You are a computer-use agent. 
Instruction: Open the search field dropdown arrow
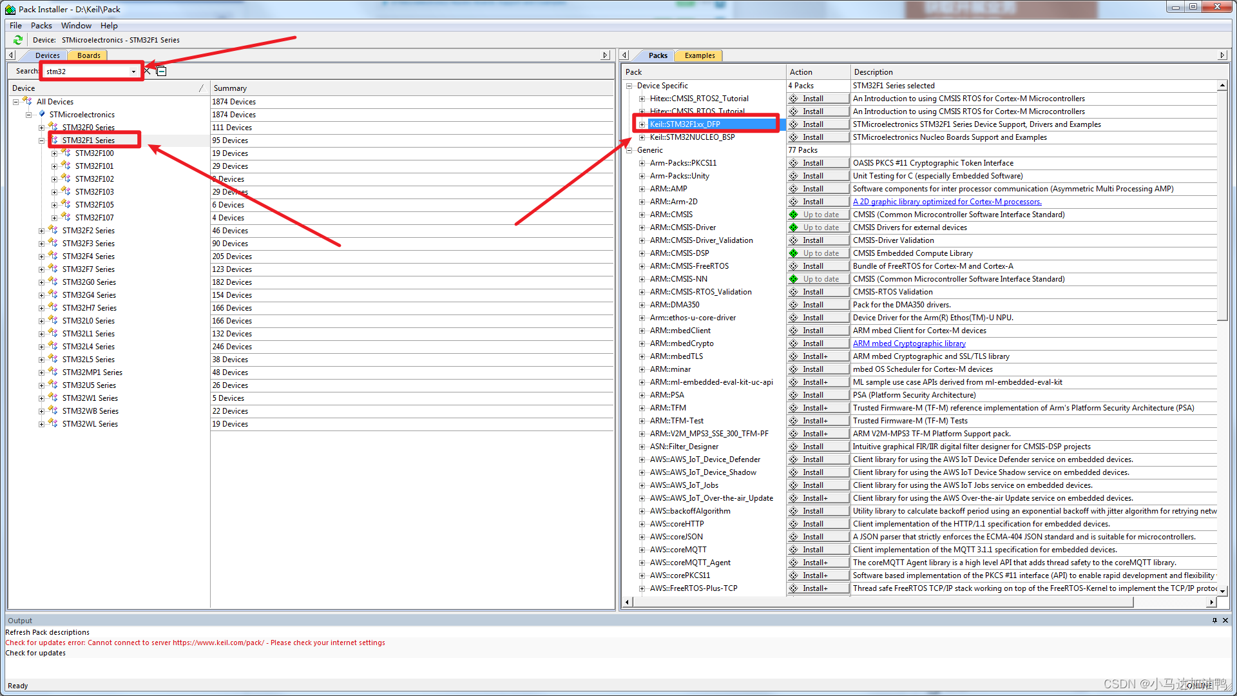pos(133,72)
